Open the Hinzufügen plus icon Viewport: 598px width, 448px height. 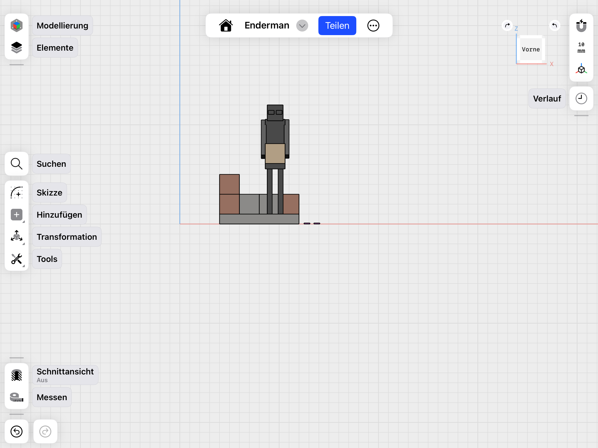(x=17, y=215)
